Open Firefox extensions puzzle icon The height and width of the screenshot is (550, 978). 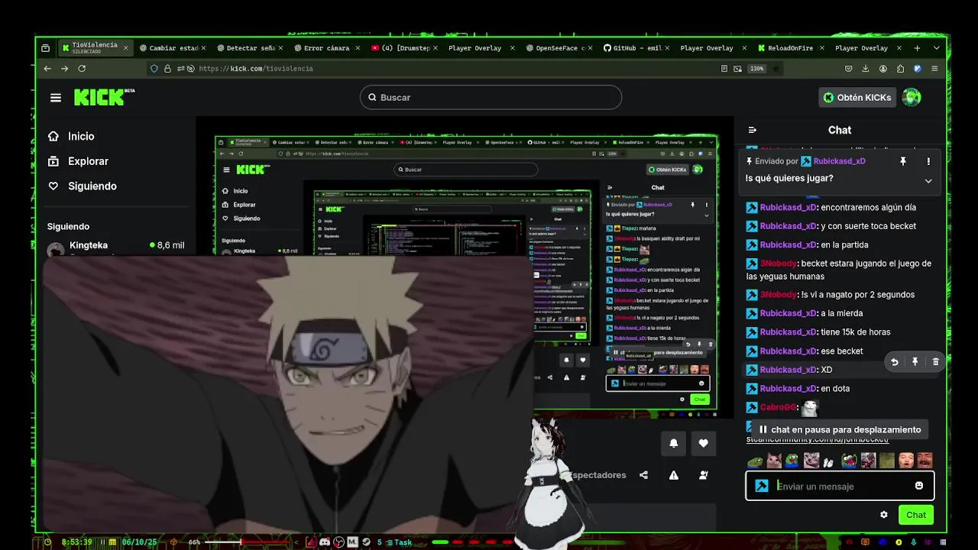pos(900,69)
